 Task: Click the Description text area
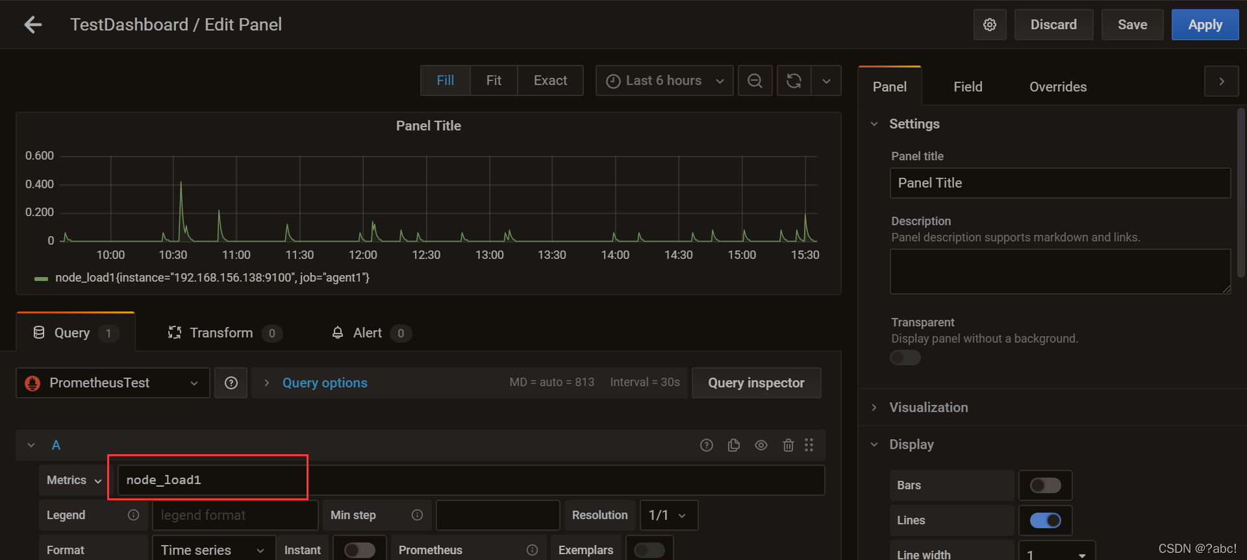click(1060, 271)
